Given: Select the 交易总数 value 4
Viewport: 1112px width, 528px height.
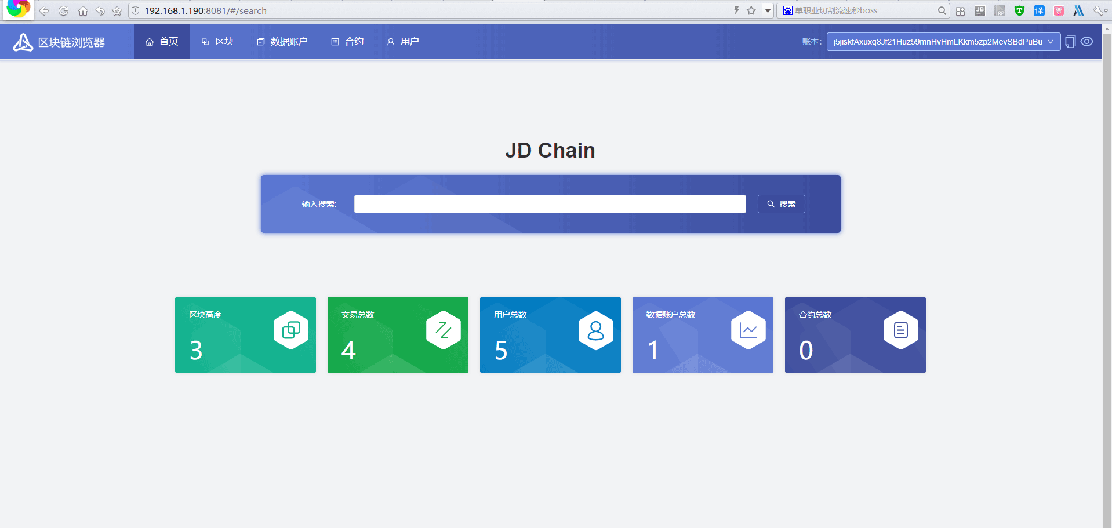Looking at the screenshot, I should coord(348,351).
